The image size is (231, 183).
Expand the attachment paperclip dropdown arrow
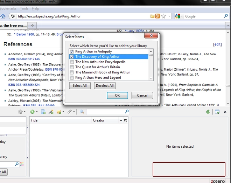(74, 112)
